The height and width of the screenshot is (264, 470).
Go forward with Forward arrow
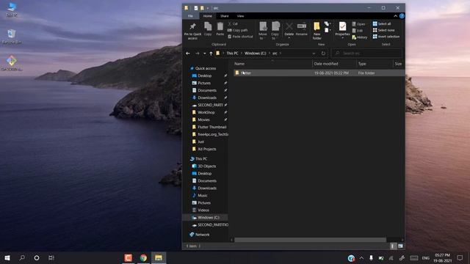[x=198, y=54]
